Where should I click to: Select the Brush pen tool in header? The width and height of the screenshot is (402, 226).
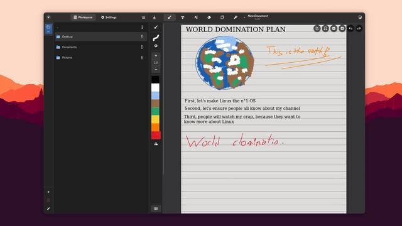click(x=170, y=18)
